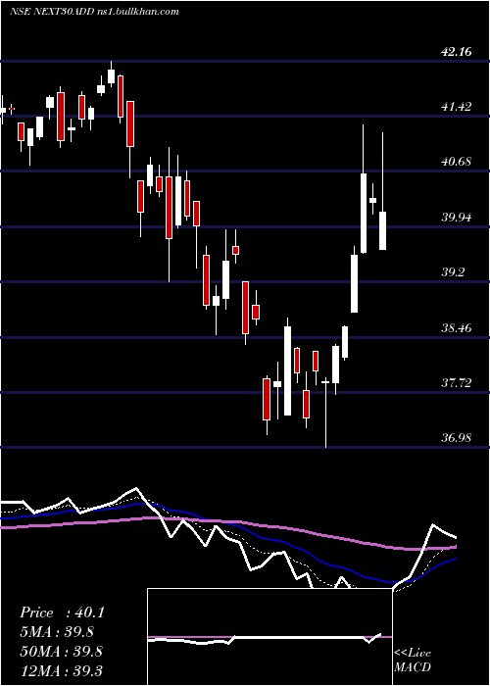Select the 39.94 price axis label
Image resolution: width=490 pixels, height=686 pixels.
pyautogui.click(x=457, y=217)
